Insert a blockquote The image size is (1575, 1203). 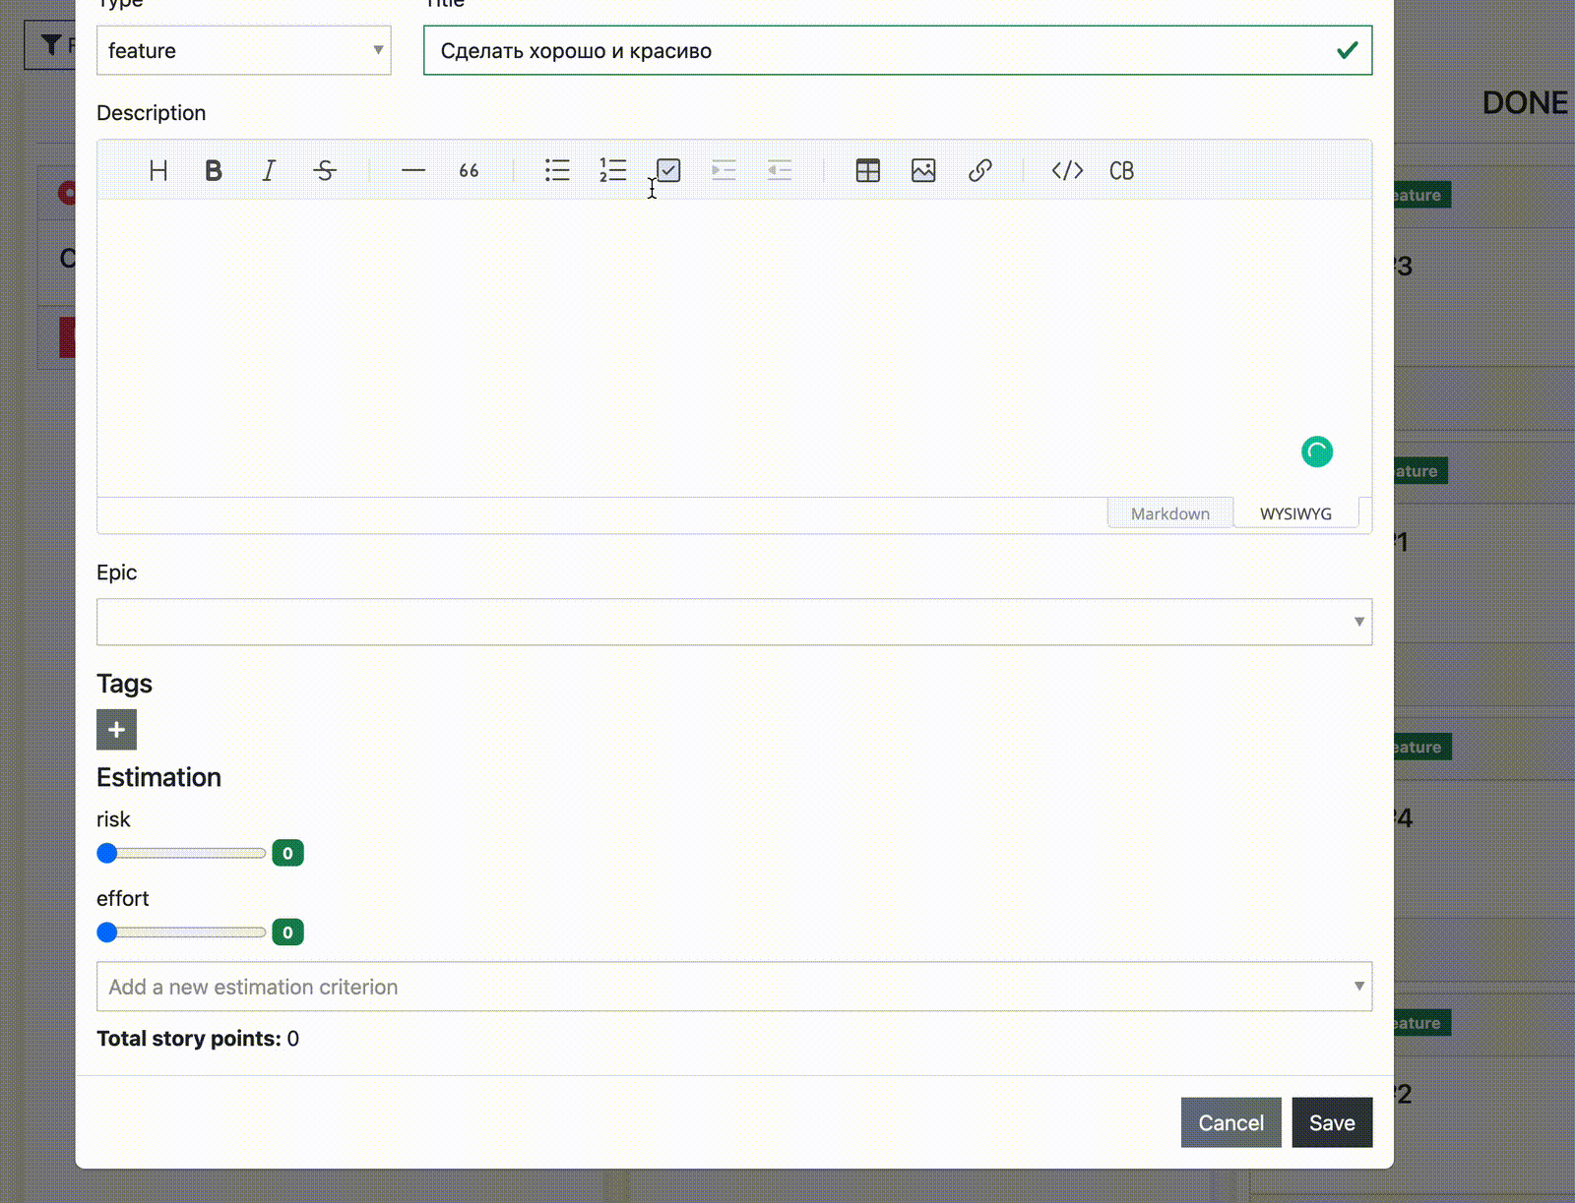point(469,171)
